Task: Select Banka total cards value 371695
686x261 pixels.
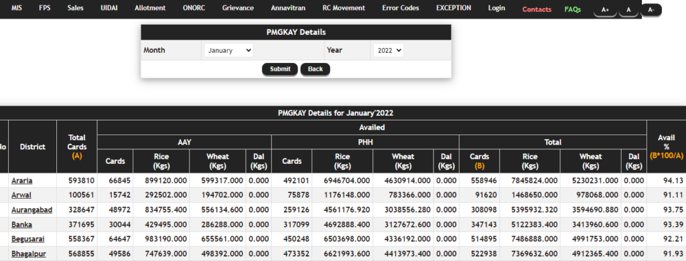Action: [81, 225]
